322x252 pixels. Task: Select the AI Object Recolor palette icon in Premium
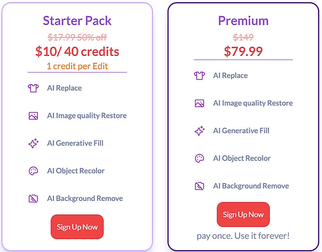[x=199, y=158]
